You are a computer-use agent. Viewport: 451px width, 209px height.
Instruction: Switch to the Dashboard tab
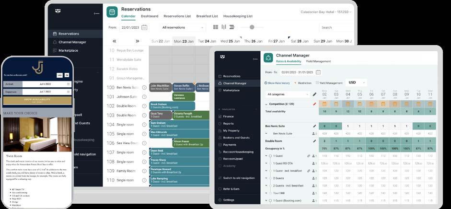pyautogui.click(x=150, y=16)
